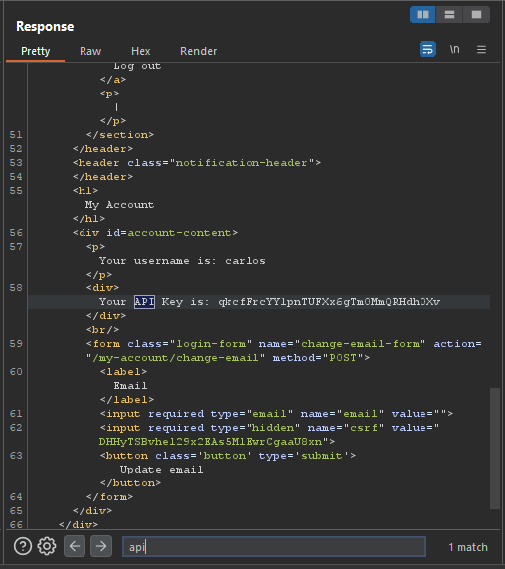The width and height of the screenshot is (505, 569).
Task: Open the response hamburger options menu
Action: (x=481, y=49)
